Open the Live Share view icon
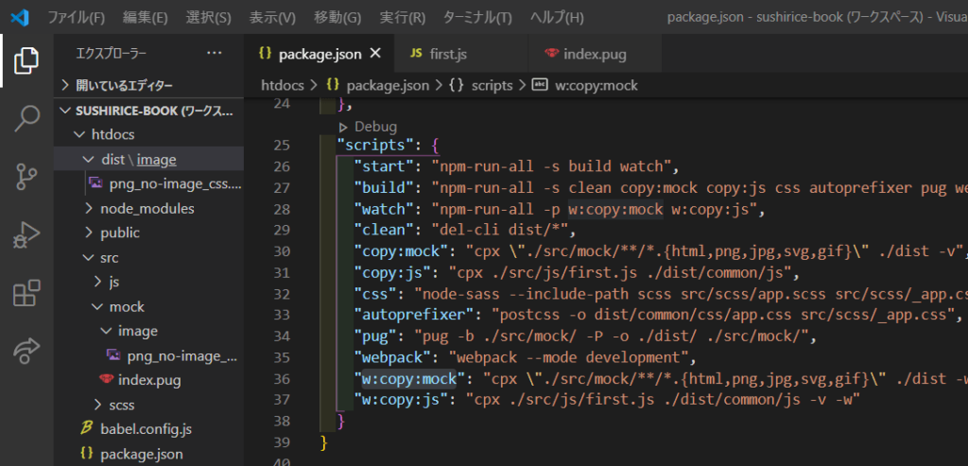Viewport: 968px width, 466px height. point(26,351)
